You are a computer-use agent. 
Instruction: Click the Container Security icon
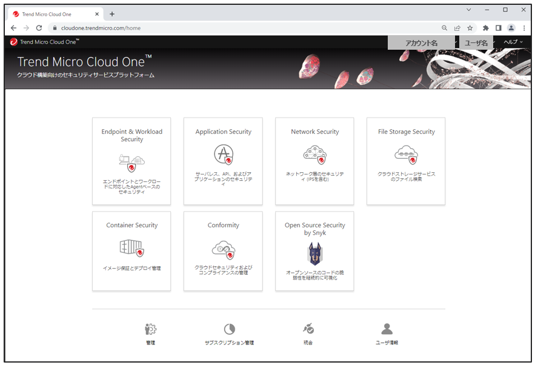pos(131,248)
